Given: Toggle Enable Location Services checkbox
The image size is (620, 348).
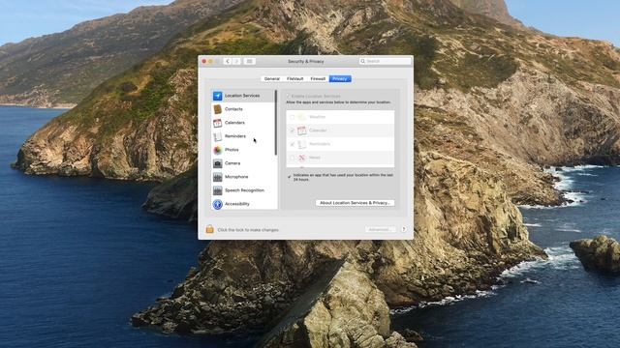Looking at the screenshot, I should (x=289, y=96).
